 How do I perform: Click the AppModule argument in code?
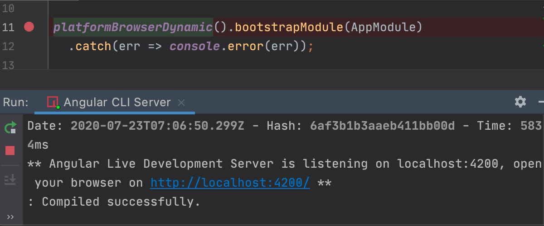pos(383,28)
